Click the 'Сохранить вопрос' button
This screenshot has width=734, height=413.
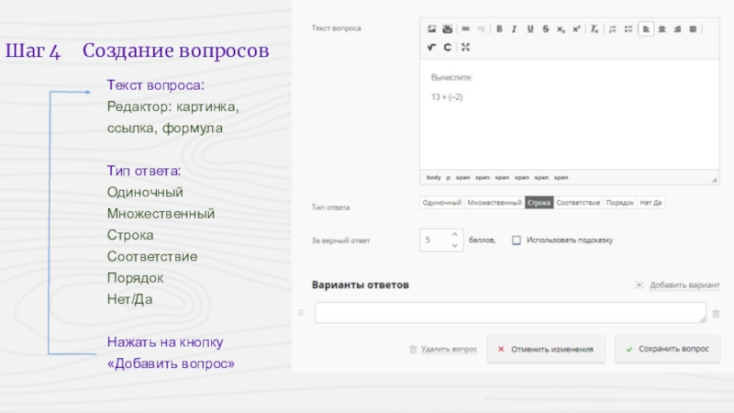(x=668, y=349)
